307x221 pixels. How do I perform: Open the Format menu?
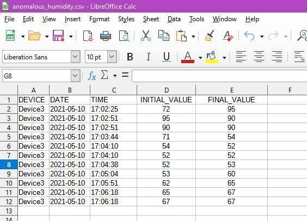pyautogui.click(x=99, y=19)
